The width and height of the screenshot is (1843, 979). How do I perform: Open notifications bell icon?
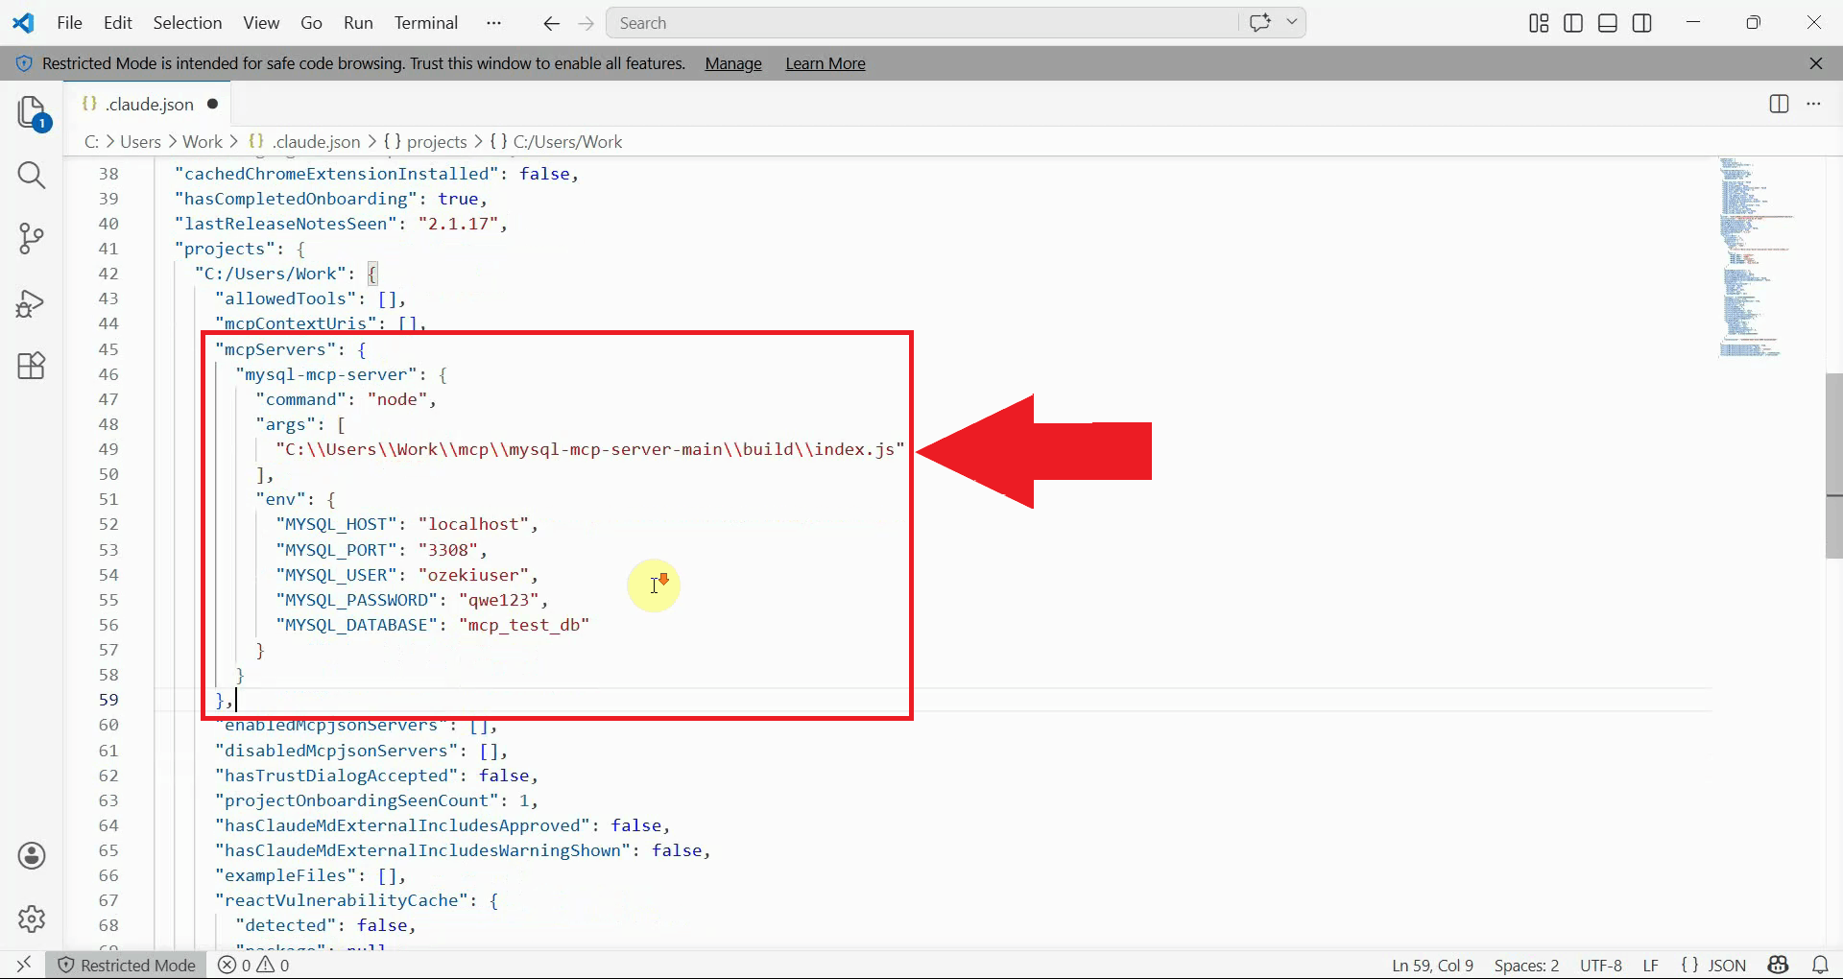[1820, 965]
